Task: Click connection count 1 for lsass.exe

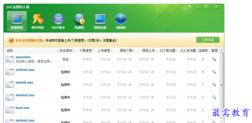Action: (203, 110)
